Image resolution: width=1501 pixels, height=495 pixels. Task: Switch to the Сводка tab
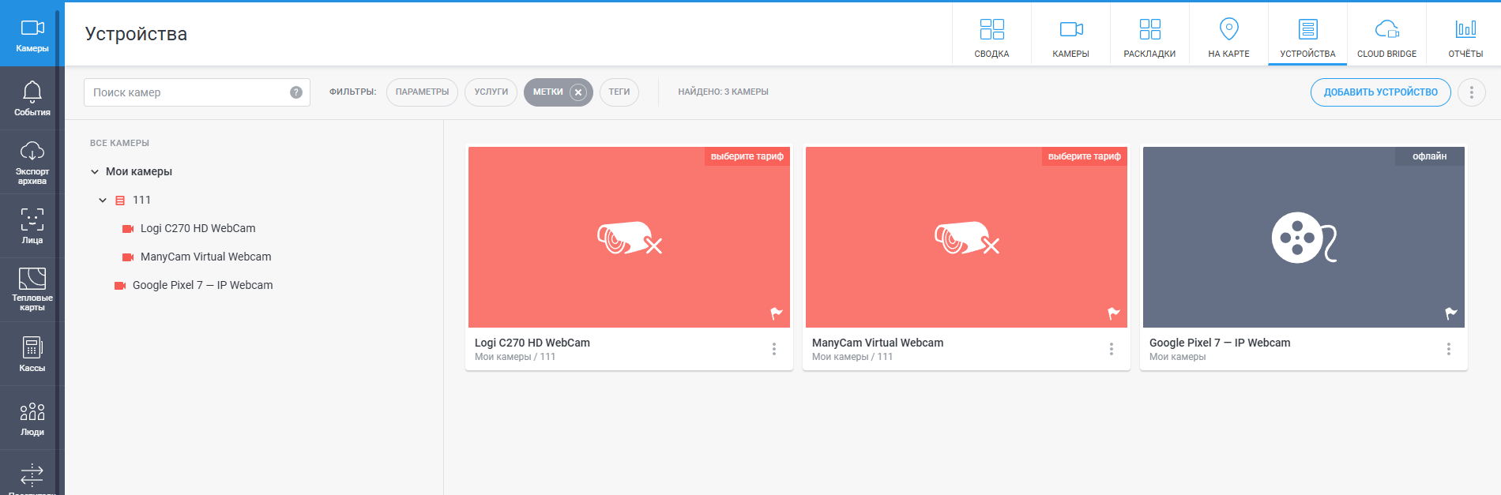click(x=991, y=35)
